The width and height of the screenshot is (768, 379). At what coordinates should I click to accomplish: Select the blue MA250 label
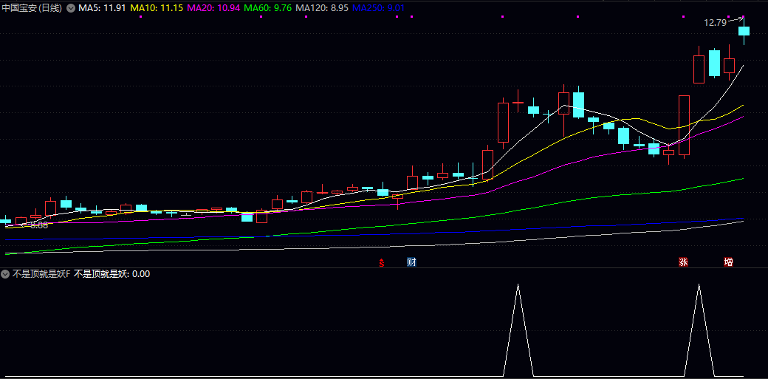[x=378, y=7]
